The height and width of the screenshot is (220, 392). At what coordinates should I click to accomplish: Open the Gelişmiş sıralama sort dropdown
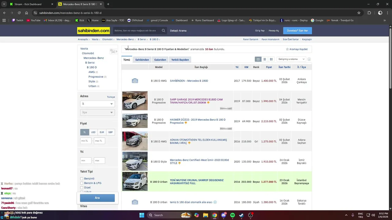291,59
